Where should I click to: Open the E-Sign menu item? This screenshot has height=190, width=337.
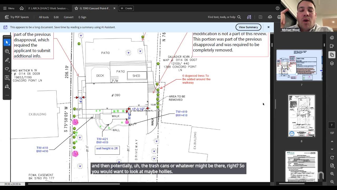(x=82, y=17)
